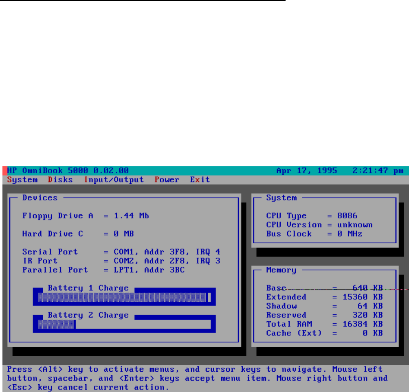Open the Power menu
The image size is (409, 392).
tap(167, 180)
